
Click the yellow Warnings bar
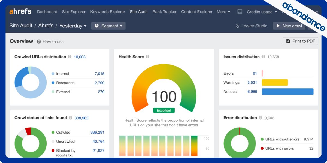point(275,82)
